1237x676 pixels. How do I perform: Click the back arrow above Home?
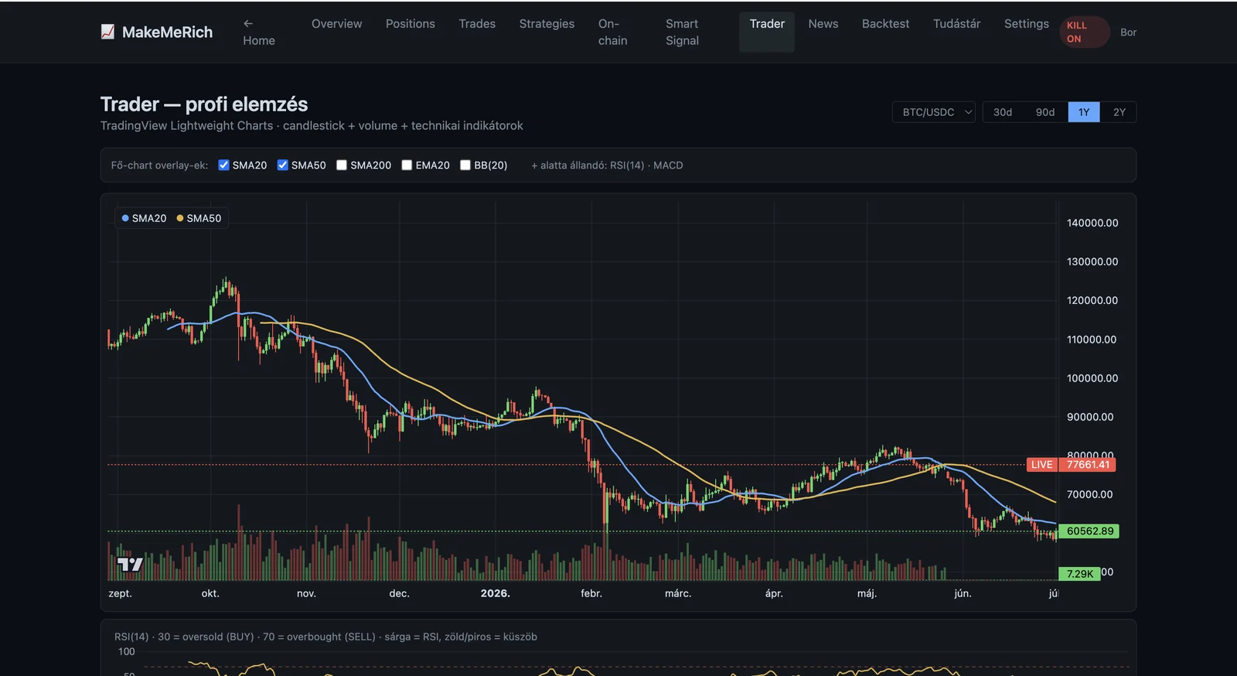[248, 23]
